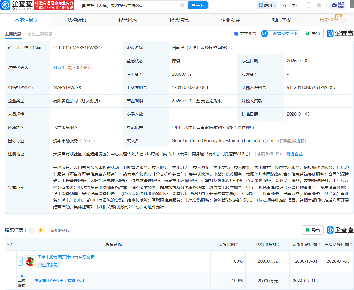Image resolution: width=354 pixels, height=290 pixels.
Task: Click the 国家电投集团天津电力 company logo
Action: click(x=30, y=261)
